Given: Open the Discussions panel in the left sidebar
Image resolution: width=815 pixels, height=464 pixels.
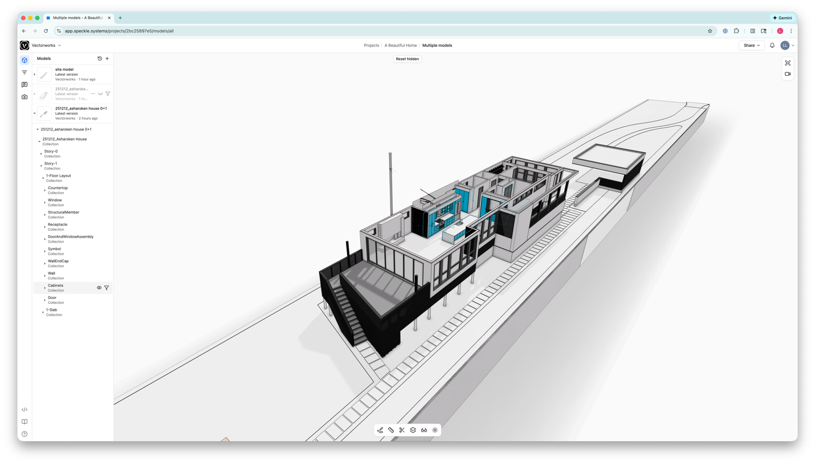Looking at the screenshot, I should 24,84.
